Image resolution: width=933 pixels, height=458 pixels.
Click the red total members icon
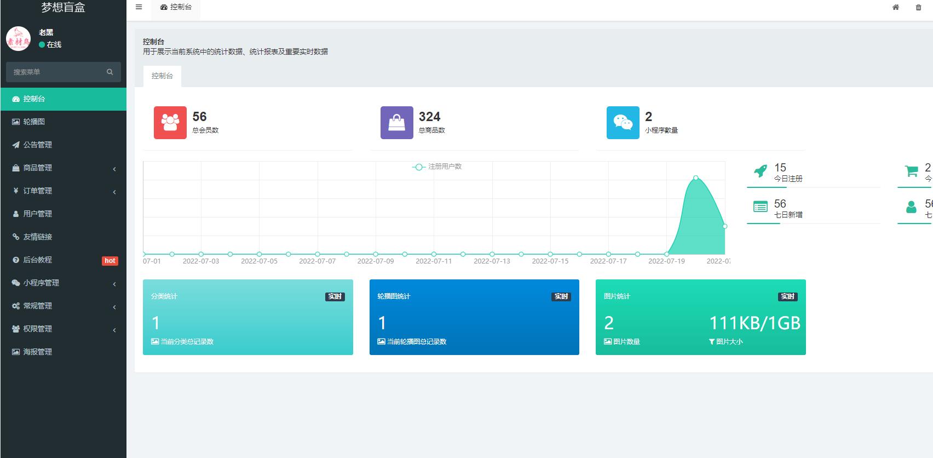tap(170, 122)
